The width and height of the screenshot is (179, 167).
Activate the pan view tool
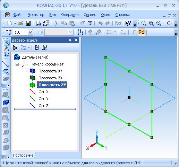click(169, 23)
